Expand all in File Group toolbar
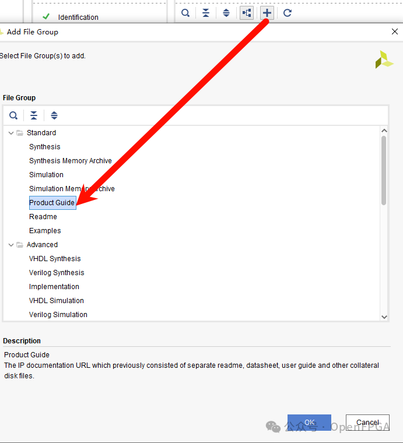Image resolution: width=403 pixels, height=443 pixels. (54, 115)
